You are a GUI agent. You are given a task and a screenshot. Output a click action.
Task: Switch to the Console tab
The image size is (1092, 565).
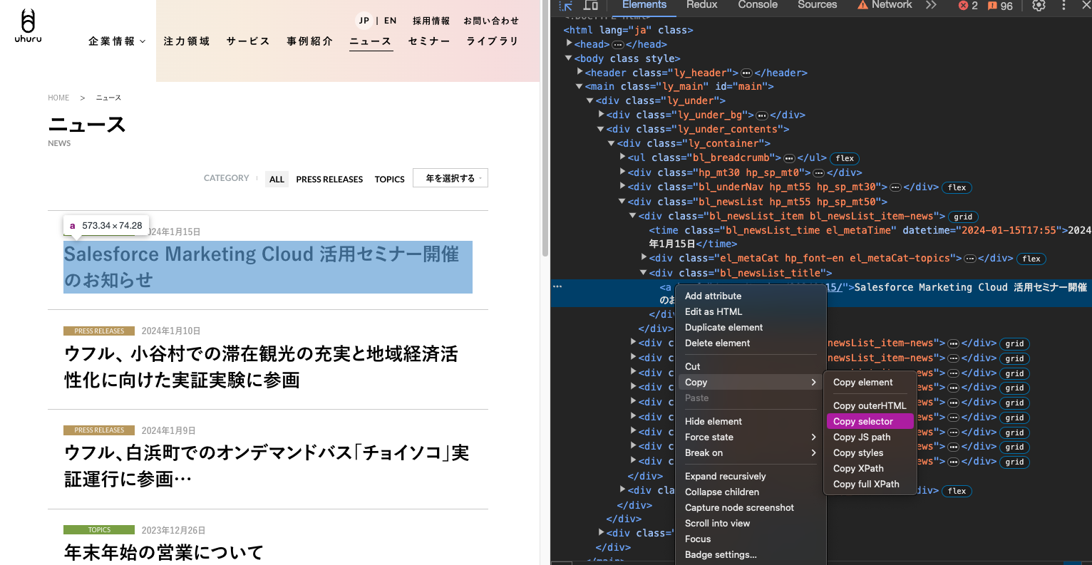click(758, 5)
